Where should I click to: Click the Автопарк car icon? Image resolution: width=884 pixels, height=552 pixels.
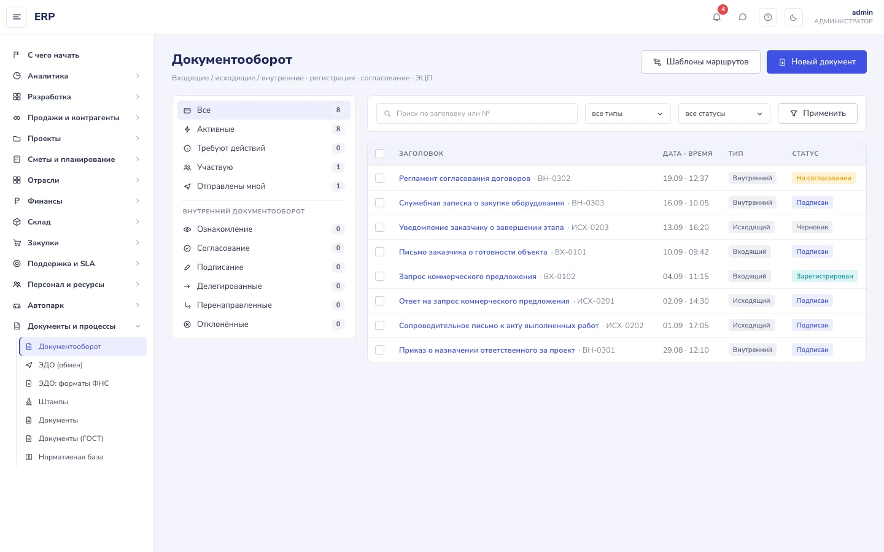pos(17,305)
